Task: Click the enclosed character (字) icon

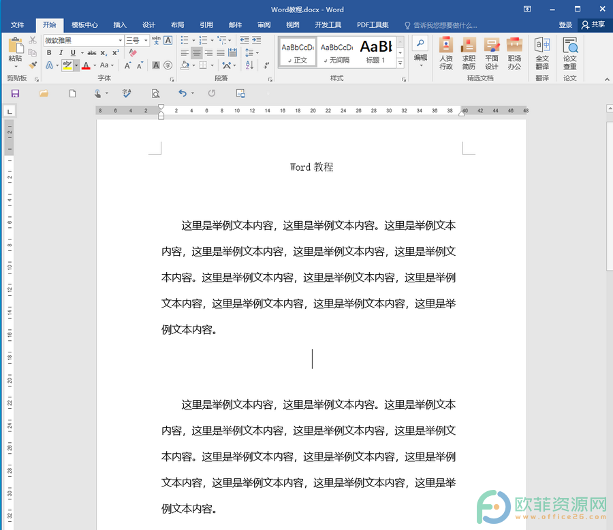Action: 168,65
